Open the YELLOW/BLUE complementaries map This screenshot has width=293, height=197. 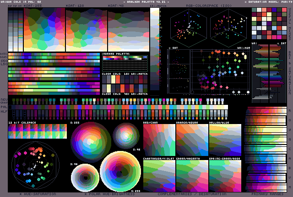click(x=225, y=140)
